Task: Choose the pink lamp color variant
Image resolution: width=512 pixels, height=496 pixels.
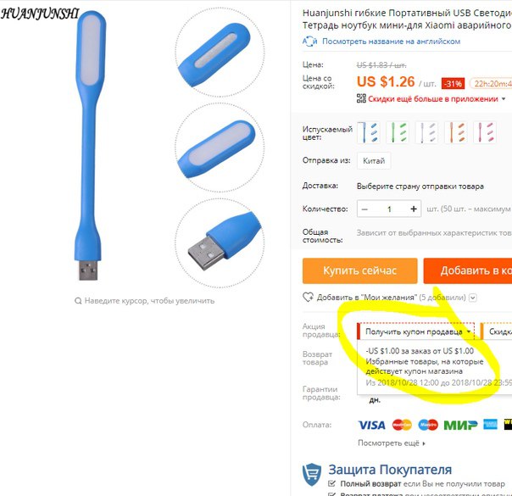Action: click(x=485, y=132)
